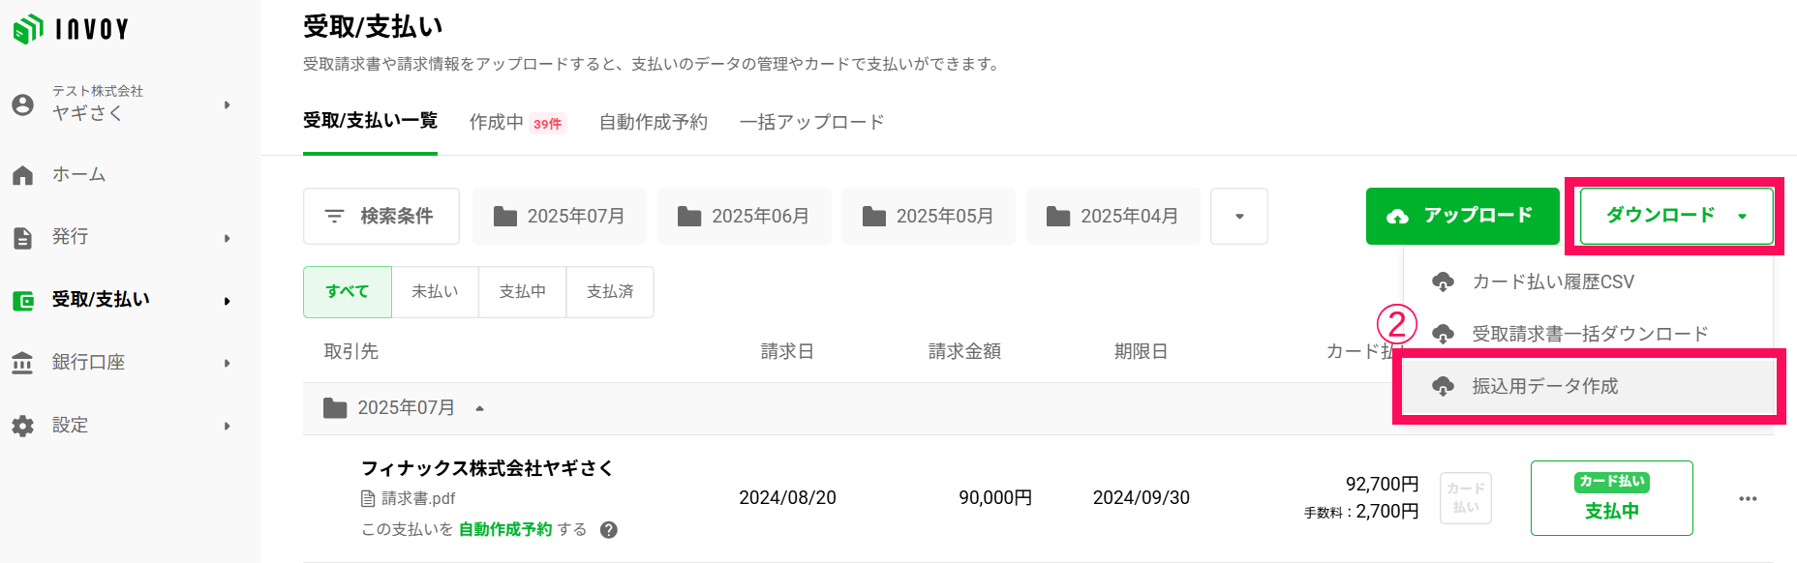The height and width of the screenshot is (563, 1797).
Task: Switch to 自動作成予約 tab
Action: point(654,122)
